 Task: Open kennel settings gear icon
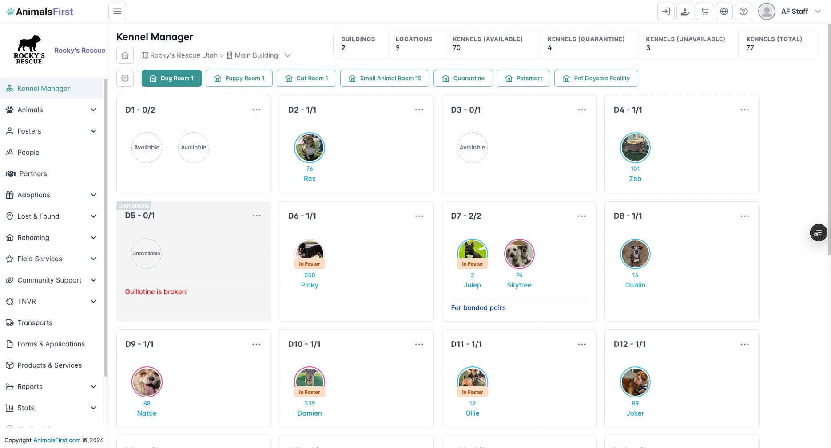125,78
